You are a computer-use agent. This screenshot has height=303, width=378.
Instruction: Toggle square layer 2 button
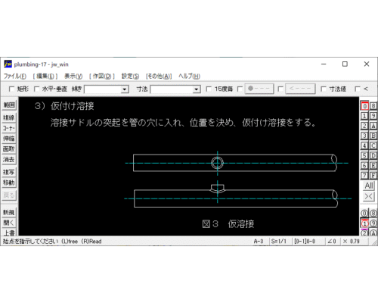click(x=364, y=126)
